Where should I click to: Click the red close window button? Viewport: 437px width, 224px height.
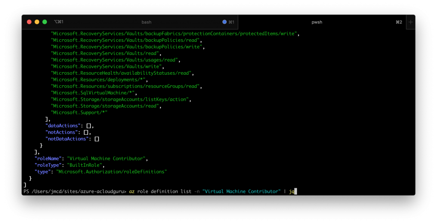(x=29, y=22)
